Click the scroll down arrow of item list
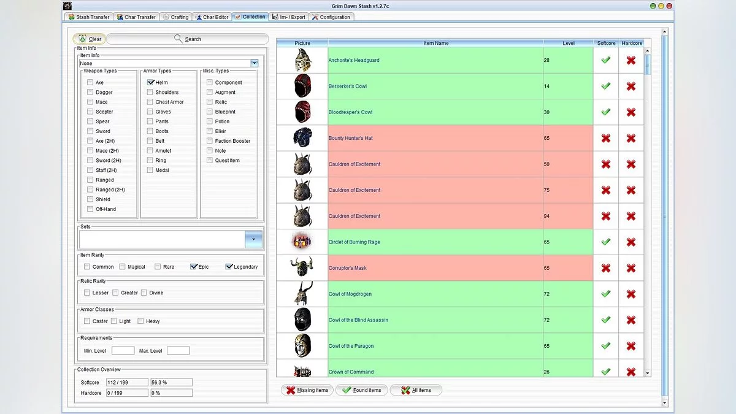736x414 pixels. [647, 372]
